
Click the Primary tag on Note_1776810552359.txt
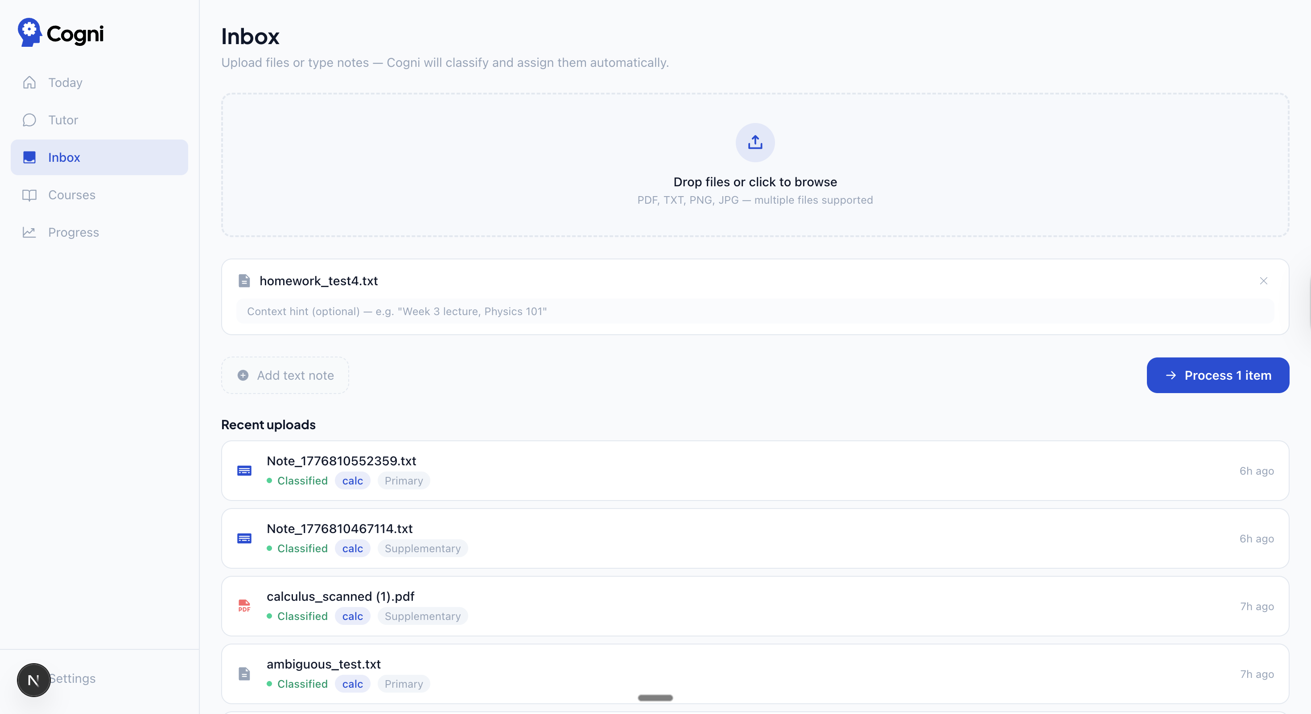point(404,480)
